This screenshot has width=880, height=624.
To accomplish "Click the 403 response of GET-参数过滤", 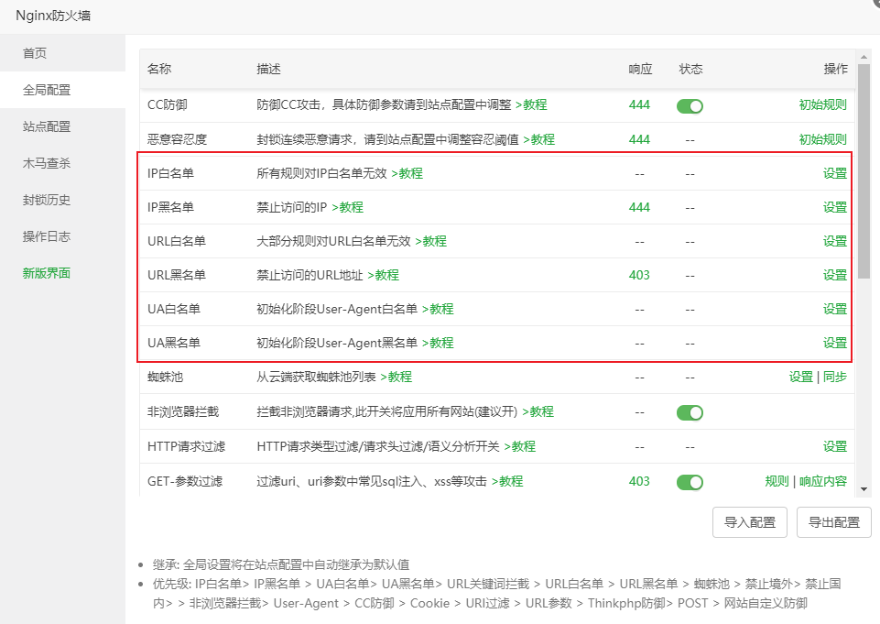I will [x=639, y=481].
